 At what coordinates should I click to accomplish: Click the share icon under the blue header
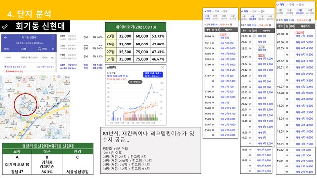[53, 58]
